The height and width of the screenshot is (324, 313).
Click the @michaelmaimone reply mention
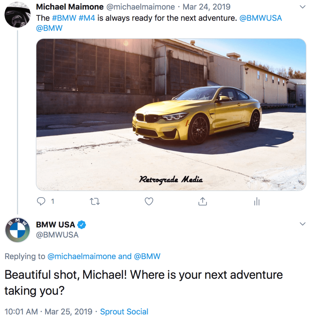(81, 257)
